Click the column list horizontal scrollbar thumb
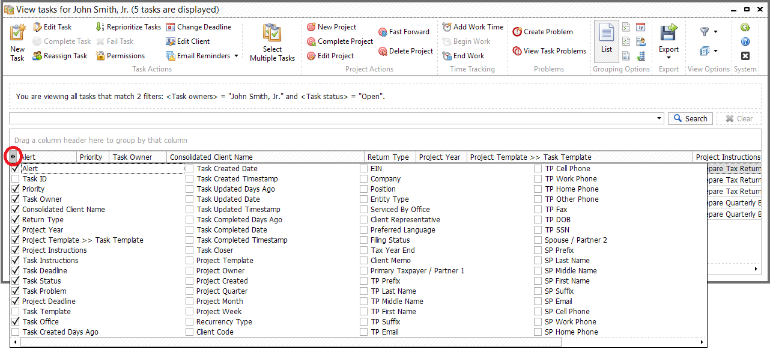Screen dimensions: 770x349 click(291, 342)
